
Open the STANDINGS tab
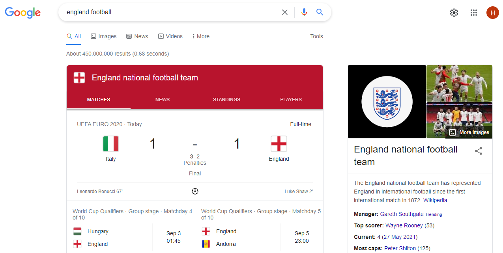coord(226,100)
